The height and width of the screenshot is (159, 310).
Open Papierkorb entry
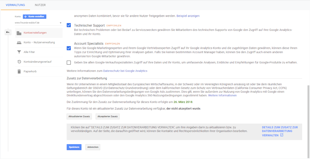tap(39, 71)
